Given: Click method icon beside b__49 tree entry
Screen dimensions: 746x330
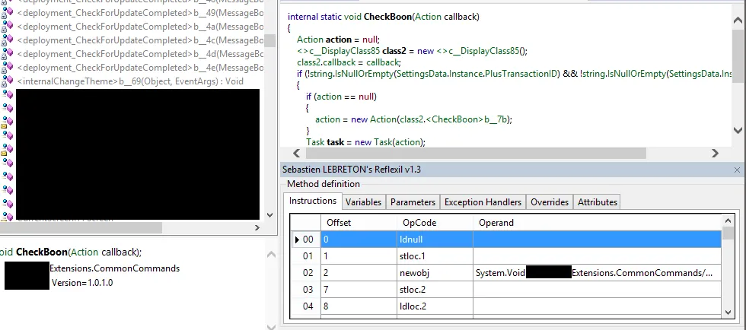Looking at the screenshot, I should pos(8,13).
